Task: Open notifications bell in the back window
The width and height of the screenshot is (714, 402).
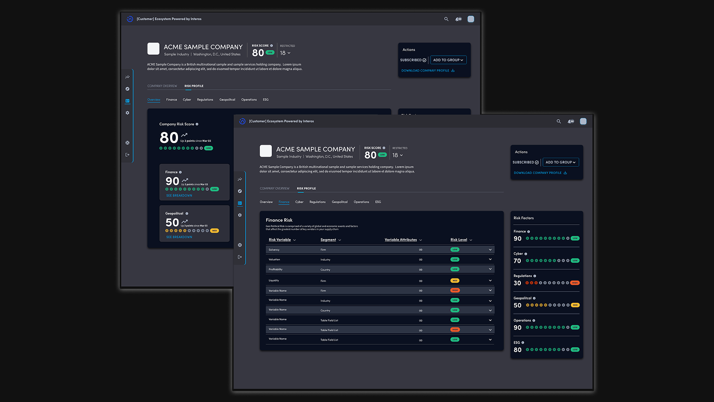Action: [458, 19]
